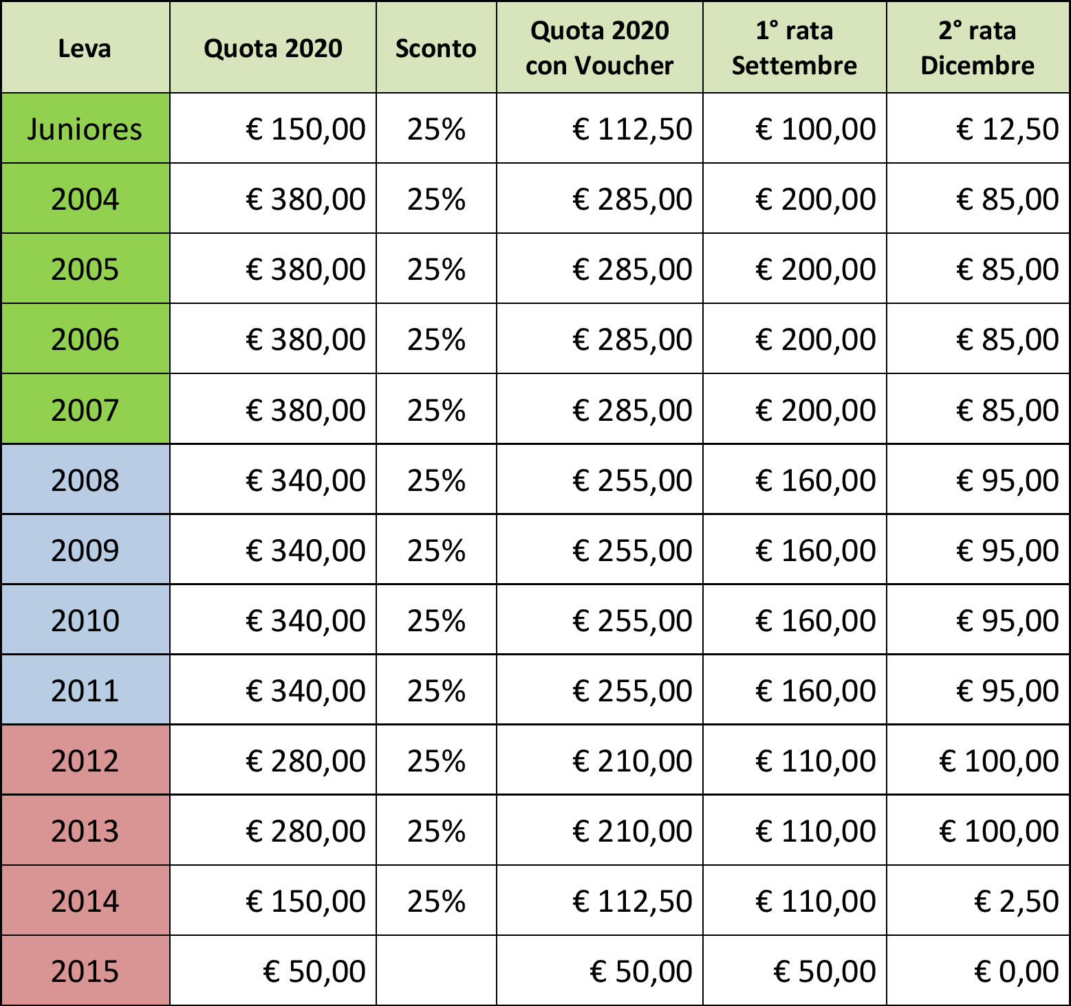1071x1006 pixels.
Task: Click the Leva column header
Action: click(x=85, y=47)
